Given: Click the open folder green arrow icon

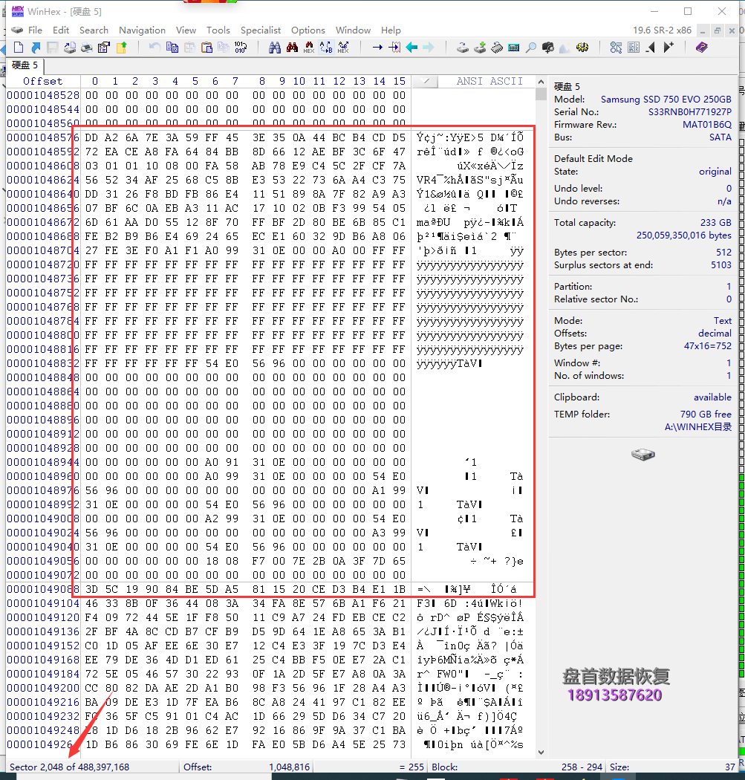Looking at the screenshot, I should pos(121,48).
